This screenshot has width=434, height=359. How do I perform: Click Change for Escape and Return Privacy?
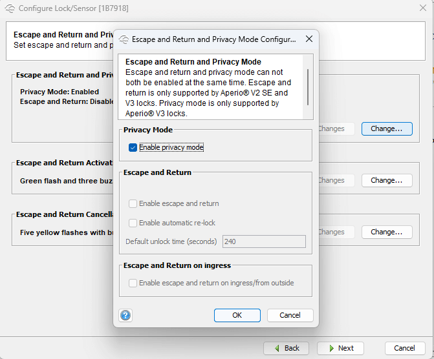coord(386,128)
